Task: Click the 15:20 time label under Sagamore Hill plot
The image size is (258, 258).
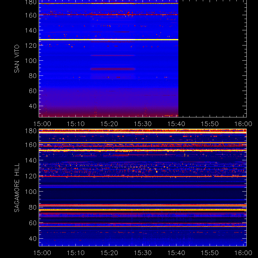Action: 109,253
